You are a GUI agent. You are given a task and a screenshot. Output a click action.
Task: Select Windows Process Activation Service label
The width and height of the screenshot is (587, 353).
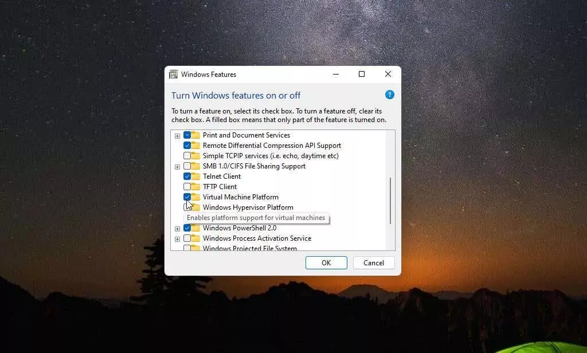[x=257, y=238]
